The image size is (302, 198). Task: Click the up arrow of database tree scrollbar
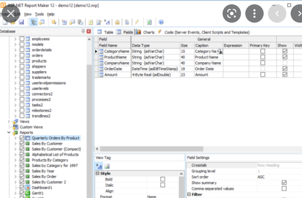click(89, 39)
